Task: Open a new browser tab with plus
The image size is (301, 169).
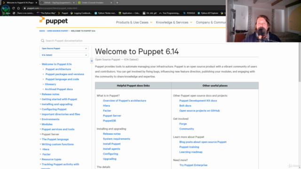Action: pyautogui.click(x=117, y=3)
